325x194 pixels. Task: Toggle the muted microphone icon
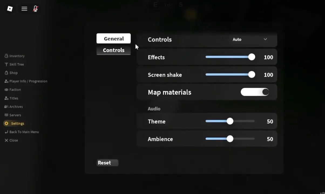pyautogui.click(x=35, y=9)
